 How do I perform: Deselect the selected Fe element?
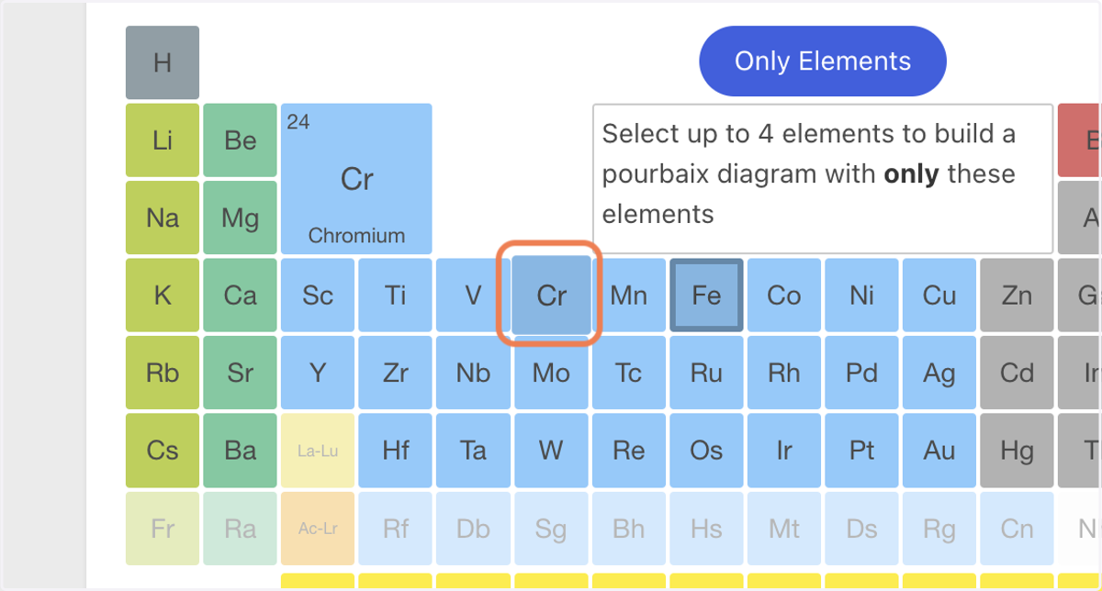click(x=706, y=295)
